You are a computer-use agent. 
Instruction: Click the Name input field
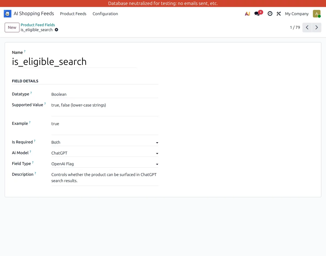74,62
